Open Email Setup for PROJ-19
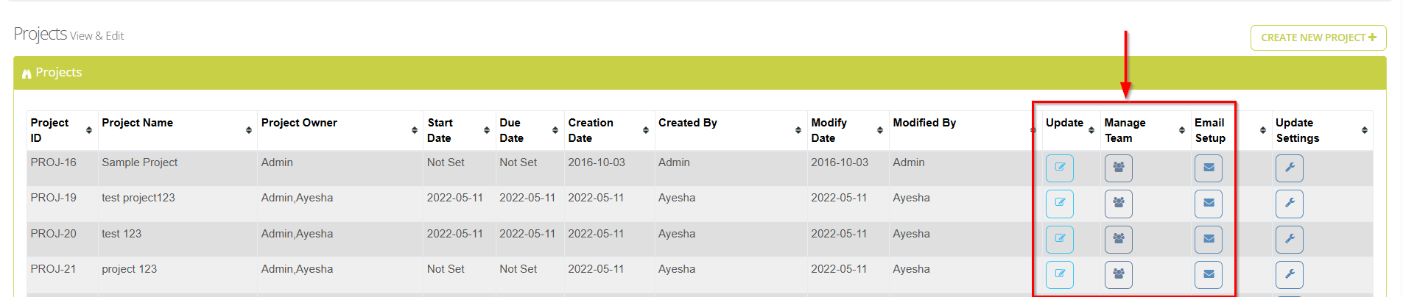 point(1208,204)
